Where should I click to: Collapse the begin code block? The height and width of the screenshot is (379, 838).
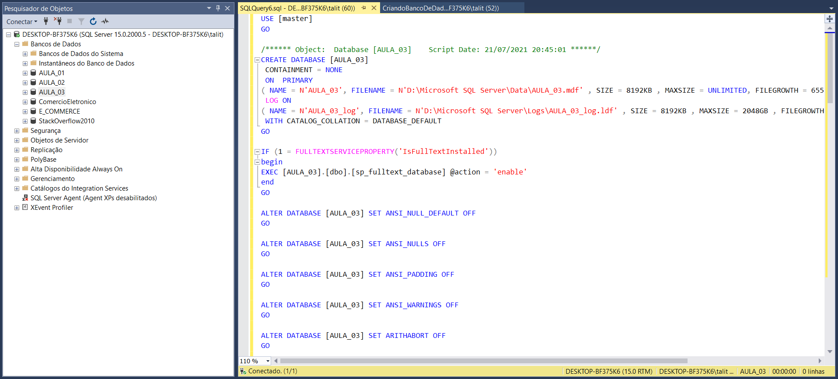pyautogui.click(x=257, y=162)
